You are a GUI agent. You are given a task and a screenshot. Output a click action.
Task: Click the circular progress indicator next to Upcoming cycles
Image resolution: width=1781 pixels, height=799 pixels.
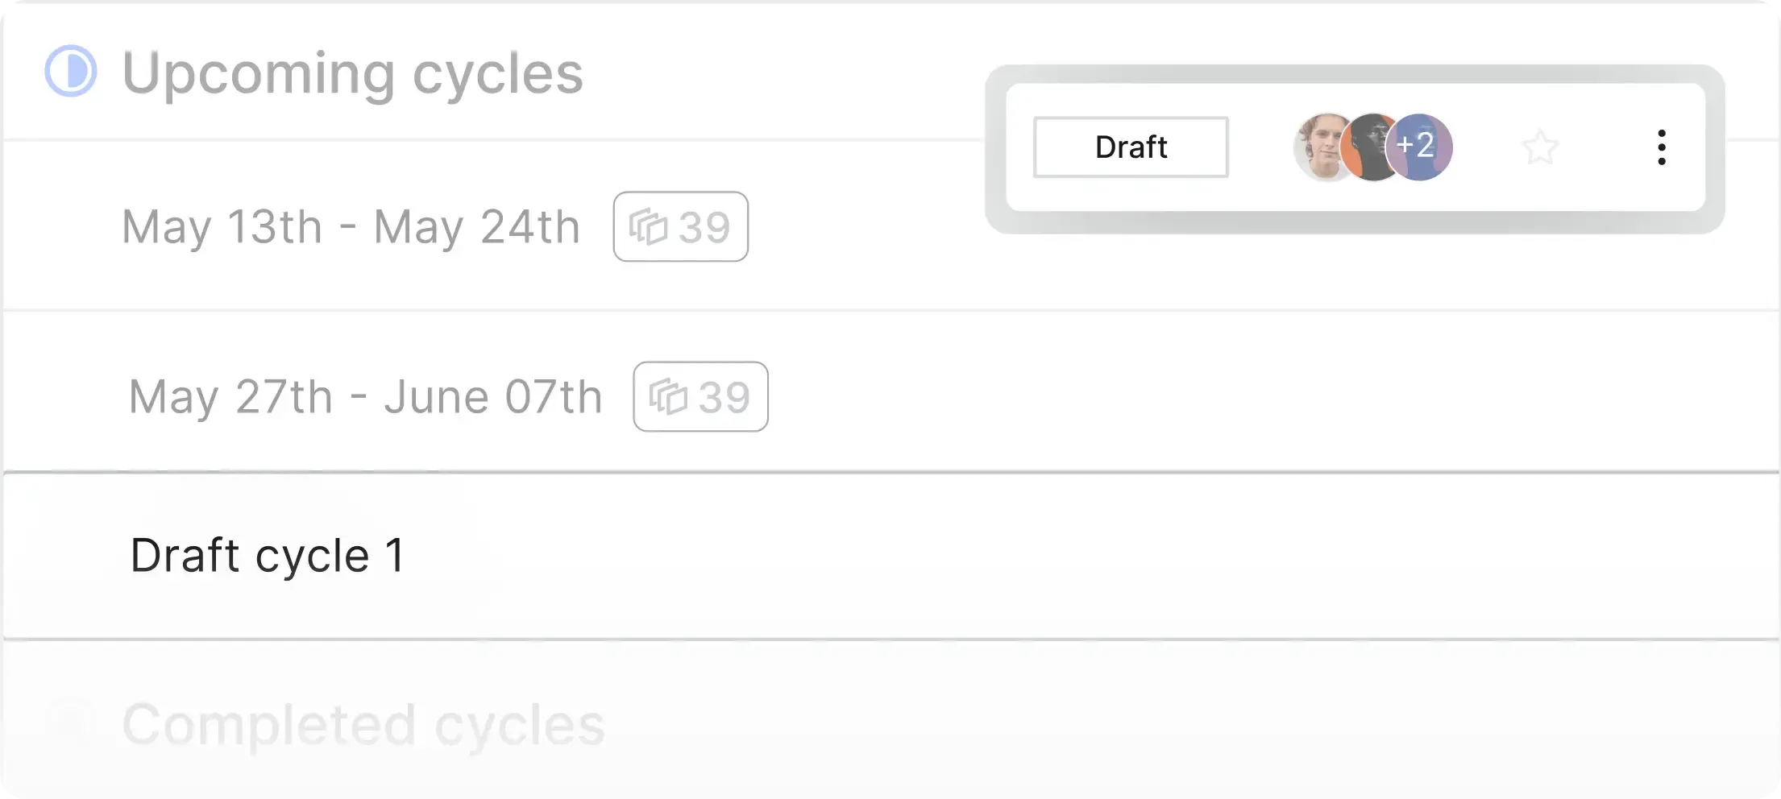[x=70, y=71]
